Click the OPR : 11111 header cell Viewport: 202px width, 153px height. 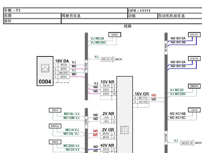click(165, 11)
